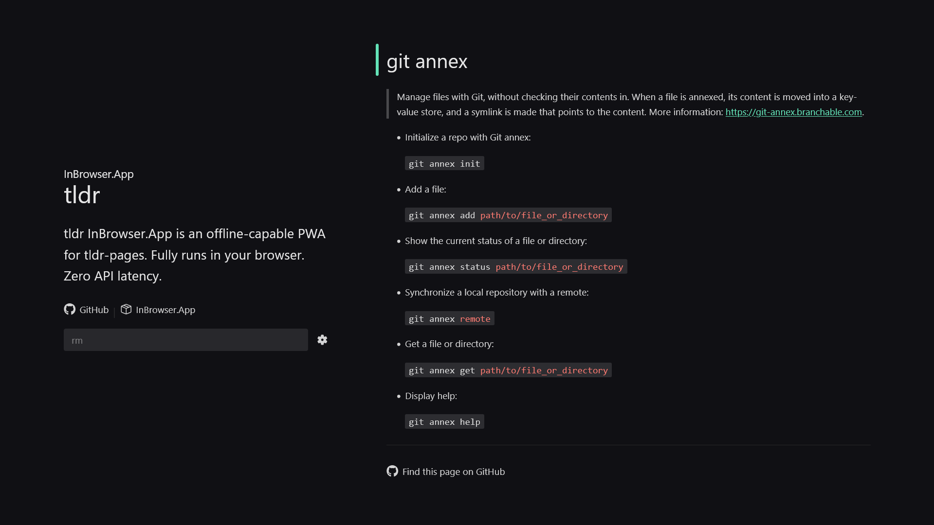Click the tldr title heading

pyautogui.click(x=82, y=195)
